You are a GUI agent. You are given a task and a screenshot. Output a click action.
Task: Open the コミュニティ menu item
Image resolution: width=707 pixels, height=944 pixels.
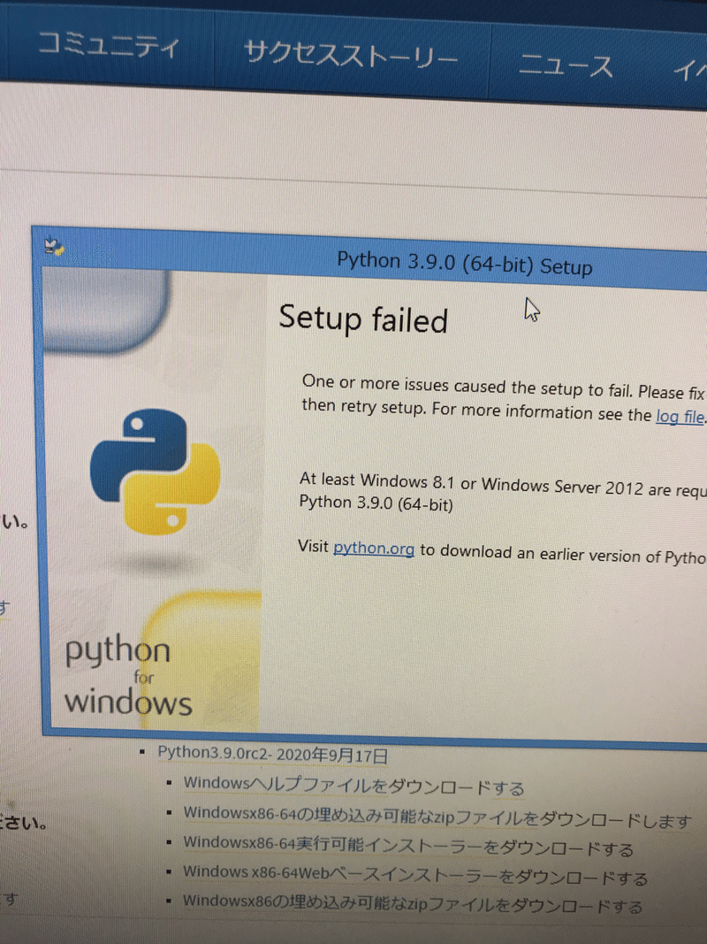[x=108, y=45]
